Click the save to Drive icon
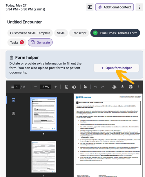Image resolution: width=145 pixels, height=177 pixels. pyautogui.click(x=114, y=87)
